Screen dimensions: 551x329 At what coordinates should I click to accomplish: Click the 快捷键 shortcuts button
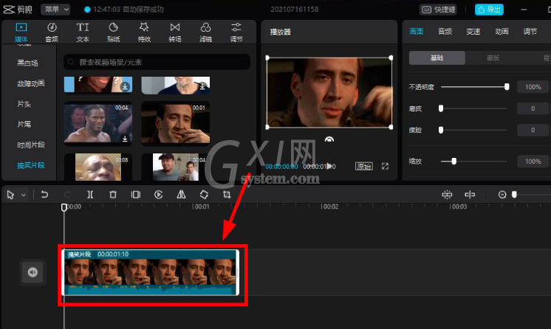click(438, 10)
